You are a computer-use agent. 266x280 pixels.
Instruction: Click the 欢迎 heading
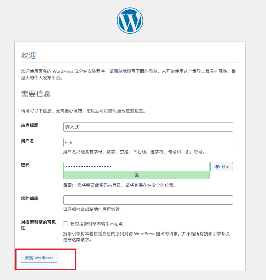tap(28, 56)
